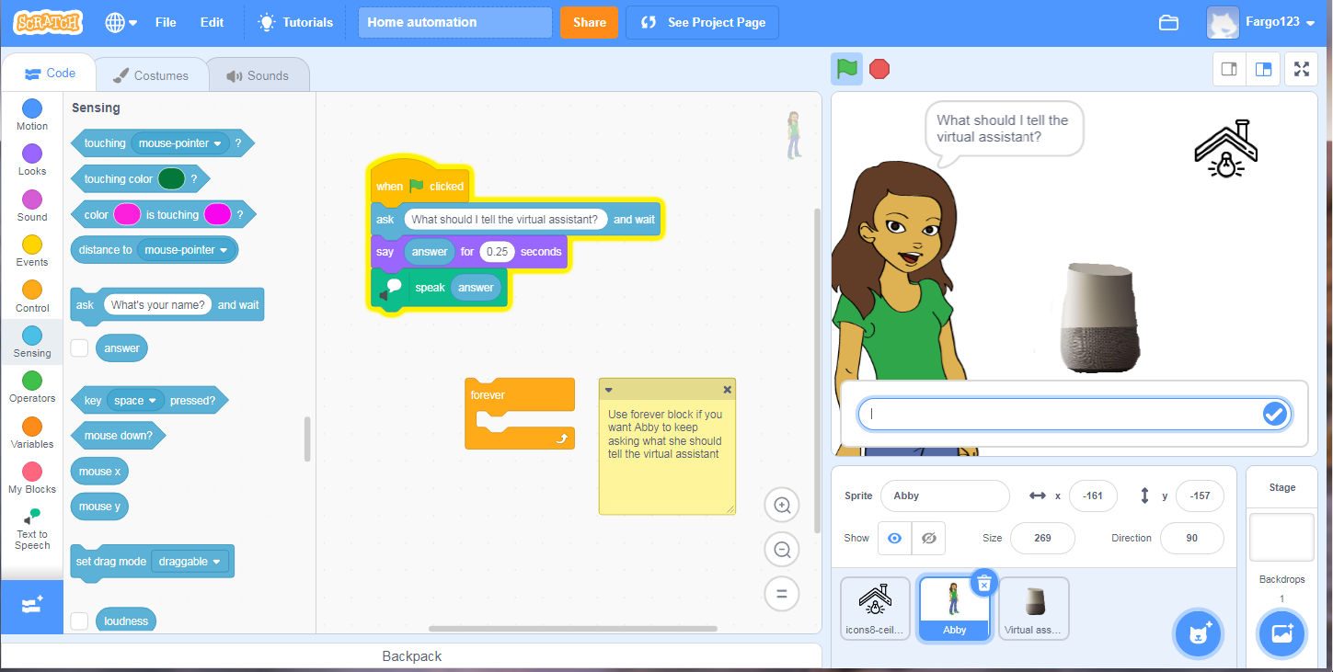Hide sprite using the crossed-eye toggle

click(x=928, y=539)
